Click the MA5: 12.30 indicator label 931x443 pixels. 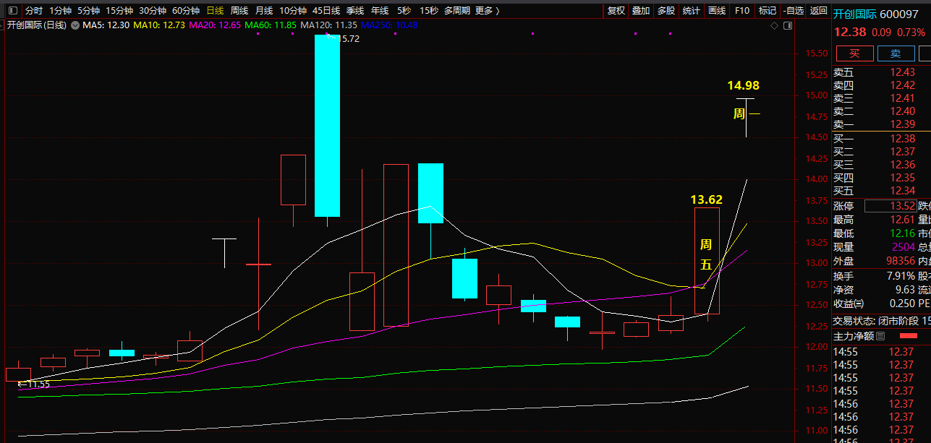pyautogui.click(x=106, y=25)
